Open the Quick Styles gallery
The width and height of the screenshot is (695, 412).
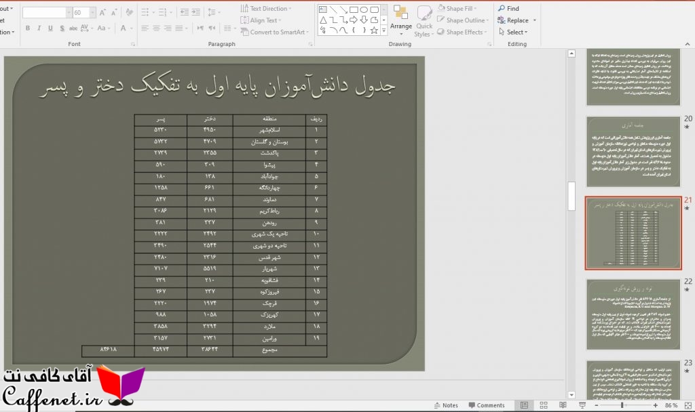(424, 21)
